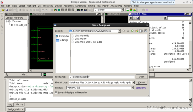
Task: Switch to the Log tab
Action: (x=10, y=105)
